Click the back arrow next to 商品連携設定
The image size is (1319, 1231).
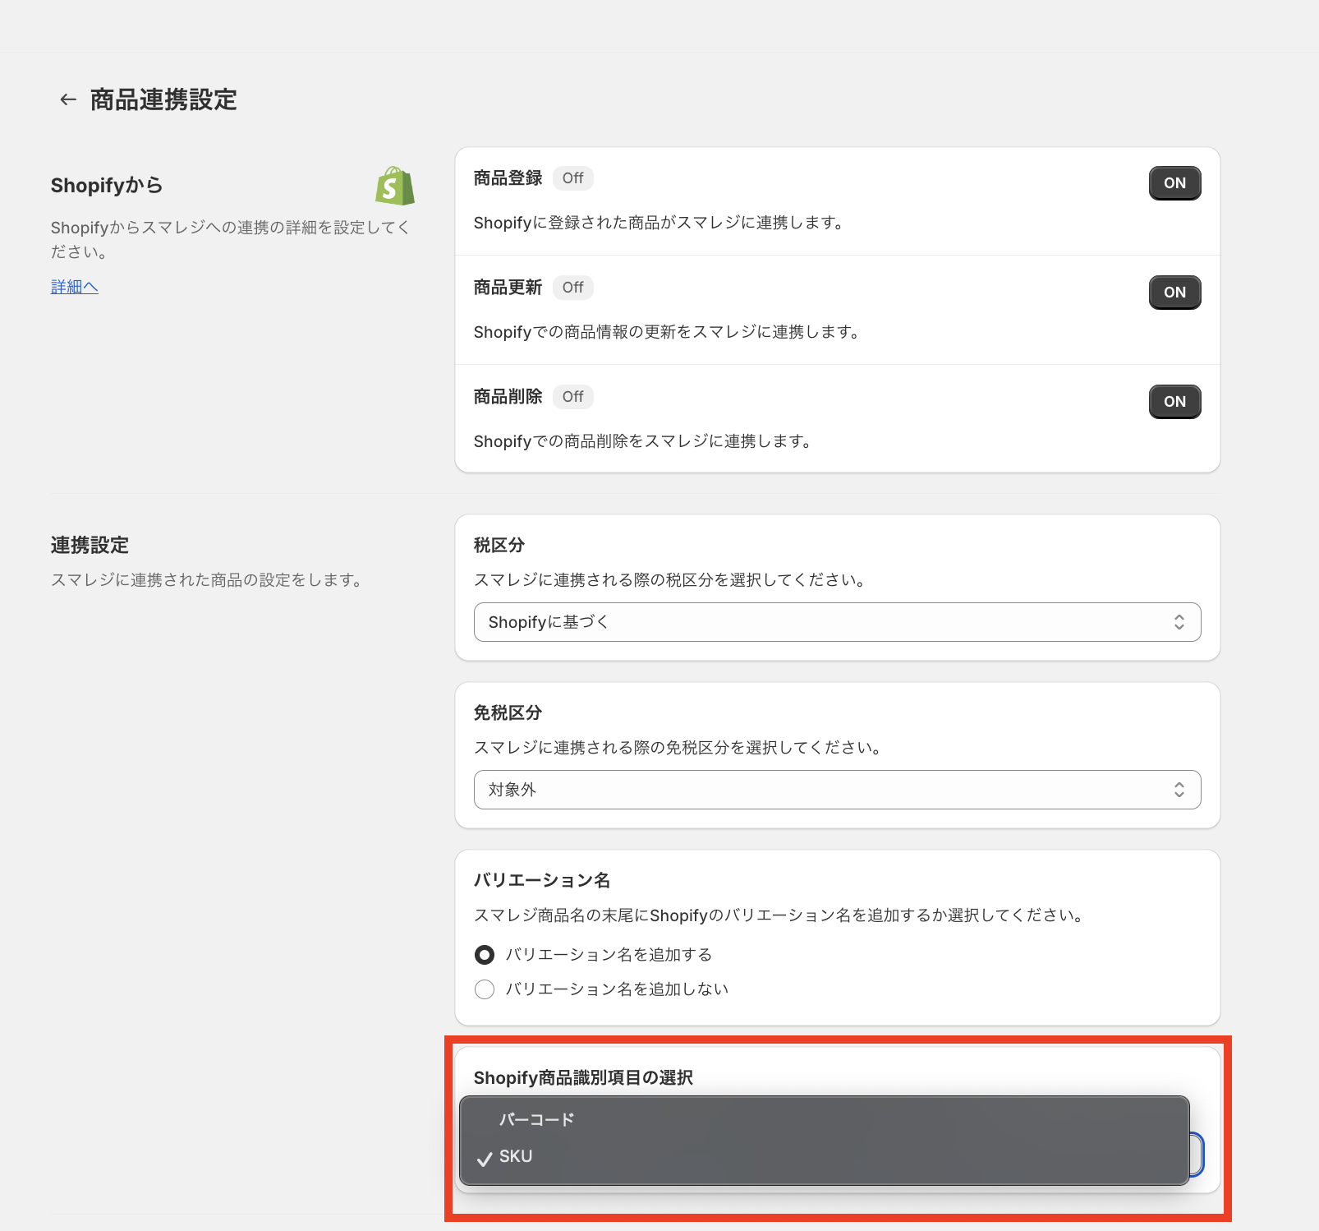(x=68, y=99)
